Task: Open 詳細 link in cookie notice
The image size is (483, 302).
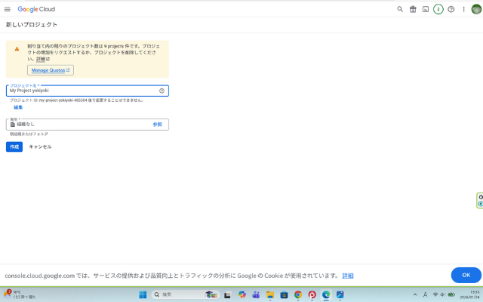Action: (x=347, y=276)
